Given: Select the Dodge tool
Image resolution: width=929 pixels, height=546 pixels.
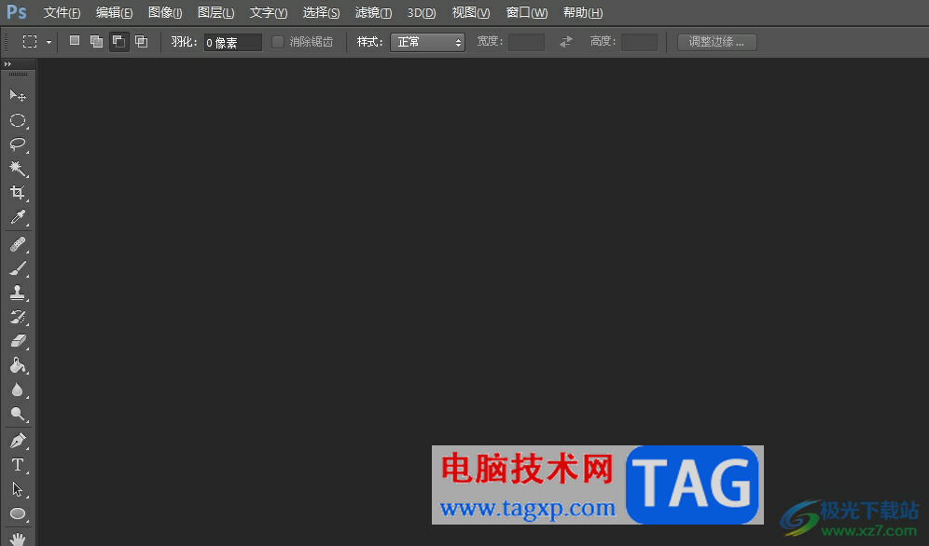Looking at the screenshot, I should coord(18,414).
